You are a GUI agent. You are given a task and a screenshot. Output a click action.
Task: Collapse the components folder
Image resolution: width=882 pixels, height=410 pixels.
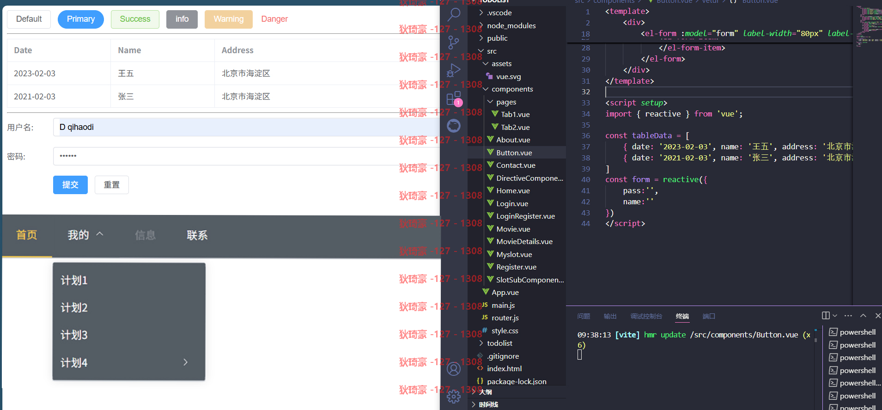tap(512, 89)
